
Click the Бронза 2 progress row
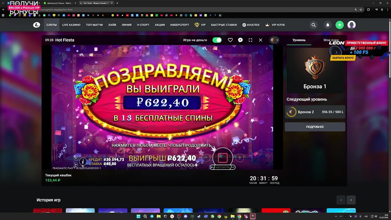point(315,112)
